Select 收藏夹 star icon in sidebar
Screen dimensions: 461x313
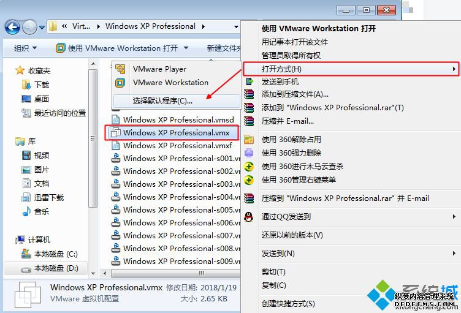20,70
